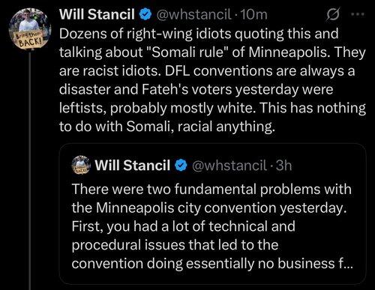Click the thread connector line below avatar
Viewport: 375px width, 290px height.
point(30,170)
